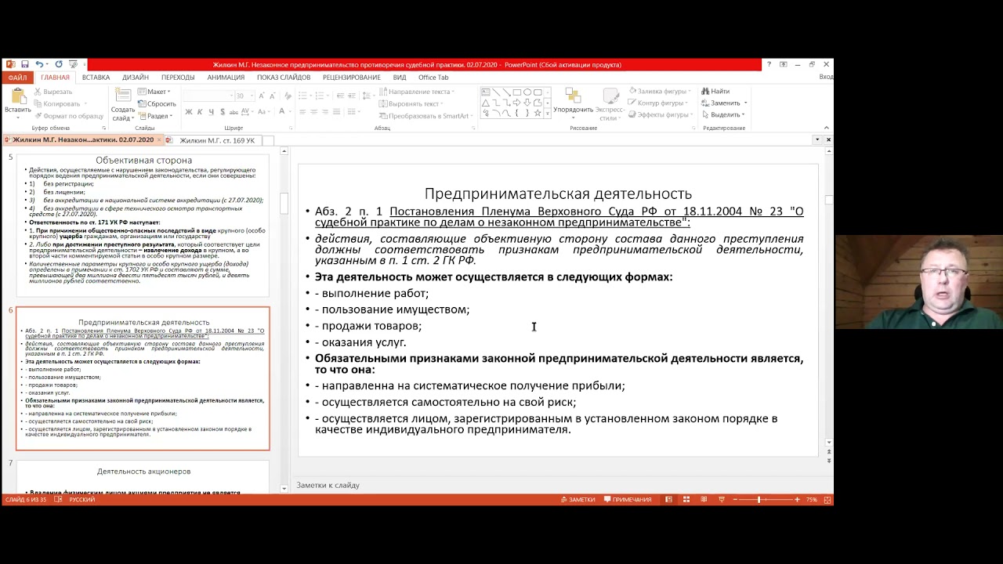The height and width of the screenshot is (564, 1003).
Task: Switch to Slide Sorter view icon
Action: click(x=686, y=500)
